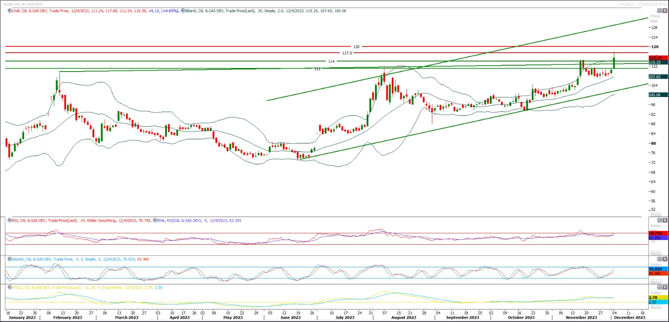Image resolution: width=669 pixels, height=322 pixels.
Task: Click December 2023 on the time axis
Action: pos(629,317)
